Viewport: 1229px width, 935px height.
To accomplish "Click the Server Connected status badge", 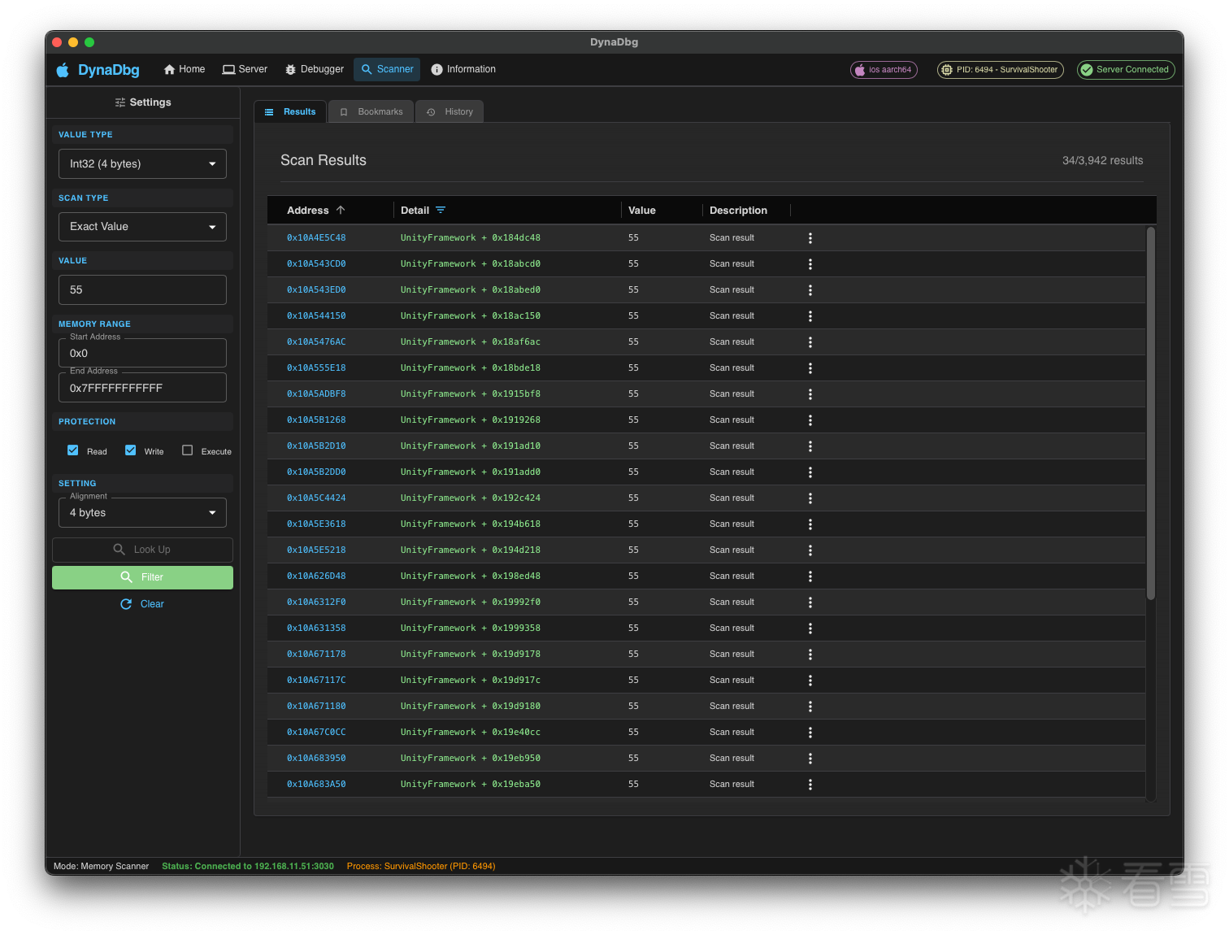I will pos(1125,70).
